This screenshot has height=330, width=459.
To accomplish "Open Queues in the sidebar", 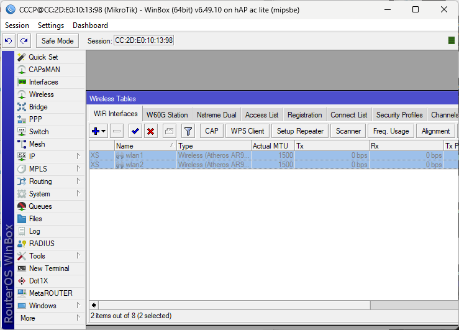I will point(50,206).
